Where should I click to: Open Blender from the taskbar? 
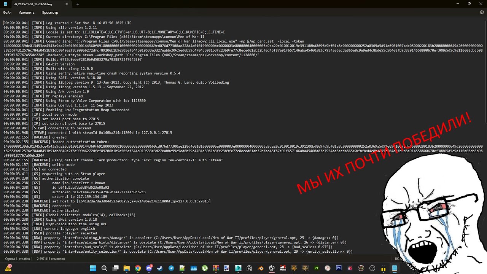tap(261, 268)
